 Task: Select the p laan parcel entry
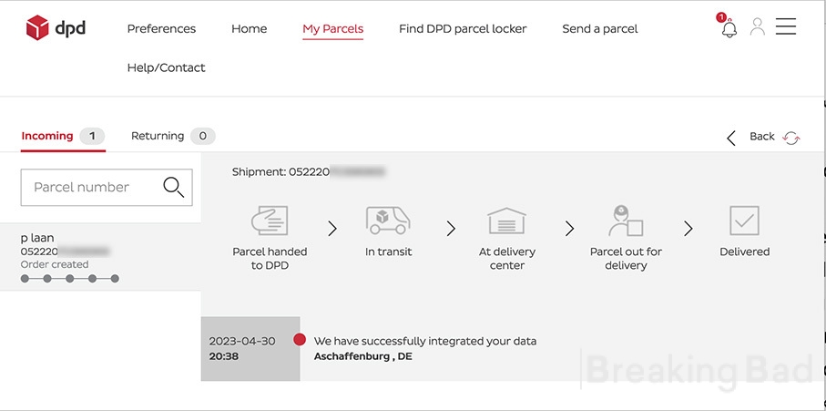(x=100, y=257)
